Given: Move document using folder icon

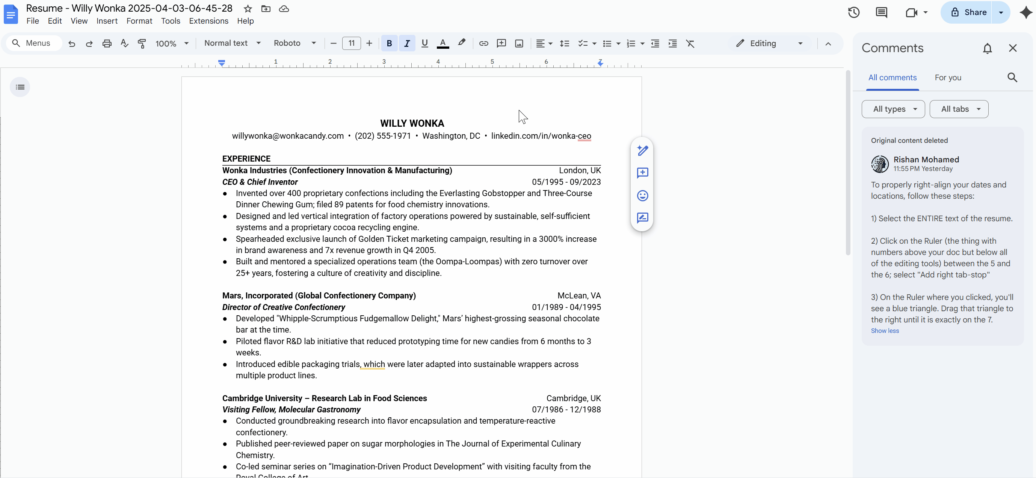Looking at the screenshot, I should coord(266,9).
